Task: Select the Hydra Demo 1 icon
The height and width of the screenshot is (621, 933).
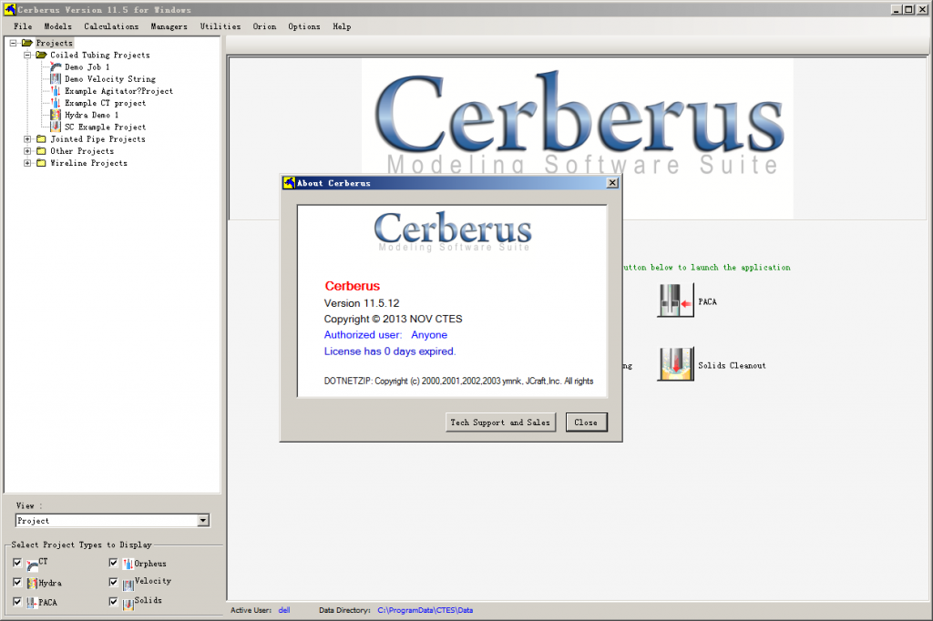Action: pyautogui.click(x=56, y=115)
